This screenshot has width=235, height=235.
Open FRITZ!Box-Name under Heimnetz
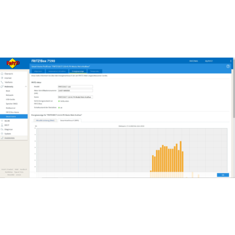pos(12,112)
